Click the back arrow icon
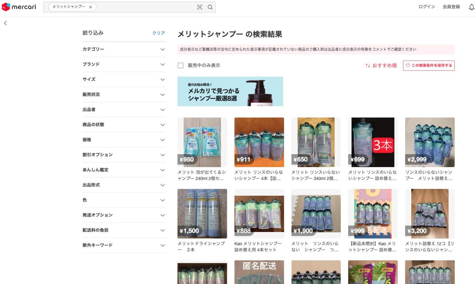This screenshot has width=476, height=284. (6, 23)
